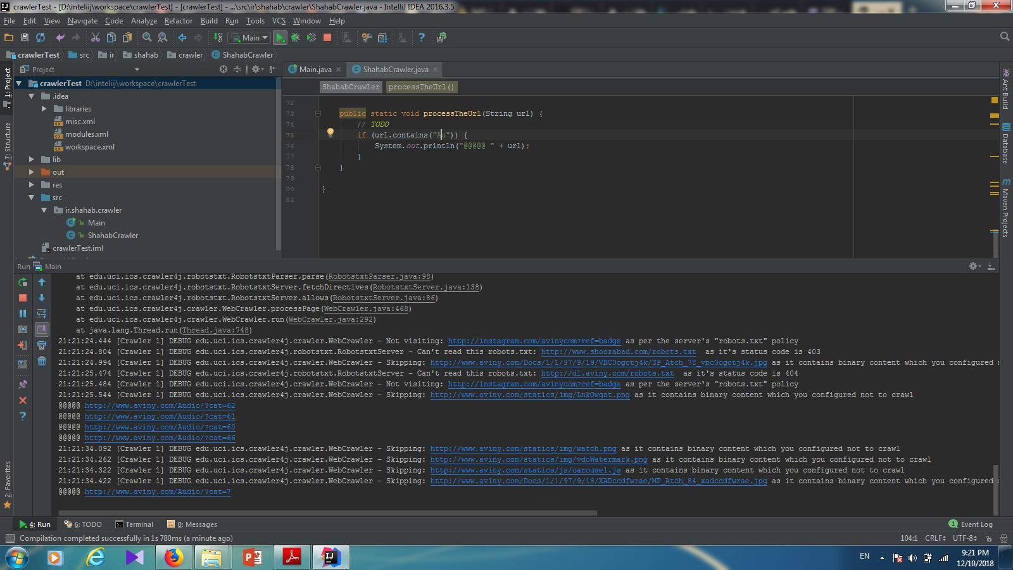The image size is (1013, 570).
Task: Move up the stack trace arrow
Action: pyautogui.click(x=42, y=282)
